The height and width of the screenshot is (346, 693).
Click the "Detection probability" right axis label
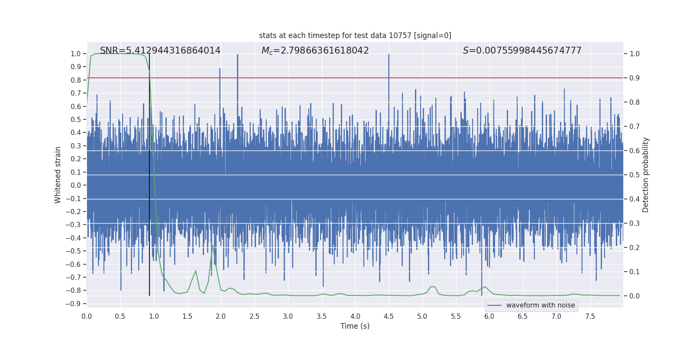(x=646, y=175)
